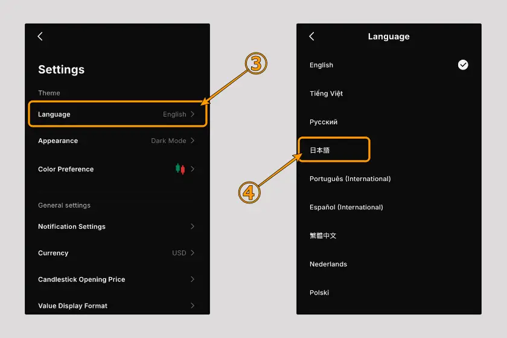Screen dimensions: 507x338
Task: Click the English value in Language row
Action: tap(174, 114)
